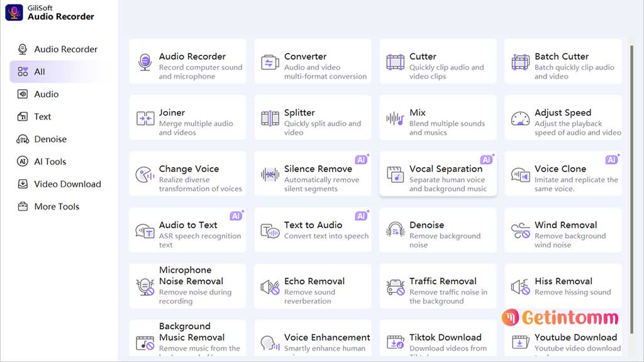This screenshot has height=362, width=644.
Task: Click 'ASR speech recognition text' description
Action: click(200, 241)
